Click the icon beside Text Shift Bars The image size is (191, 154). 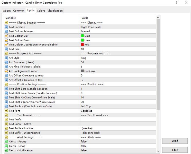(6, 89)
